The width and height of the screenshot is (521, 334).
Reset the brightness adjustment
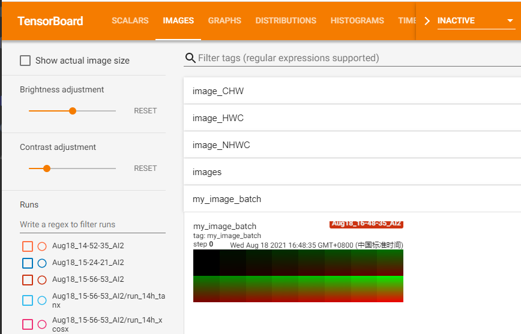[x=145, y=111]
